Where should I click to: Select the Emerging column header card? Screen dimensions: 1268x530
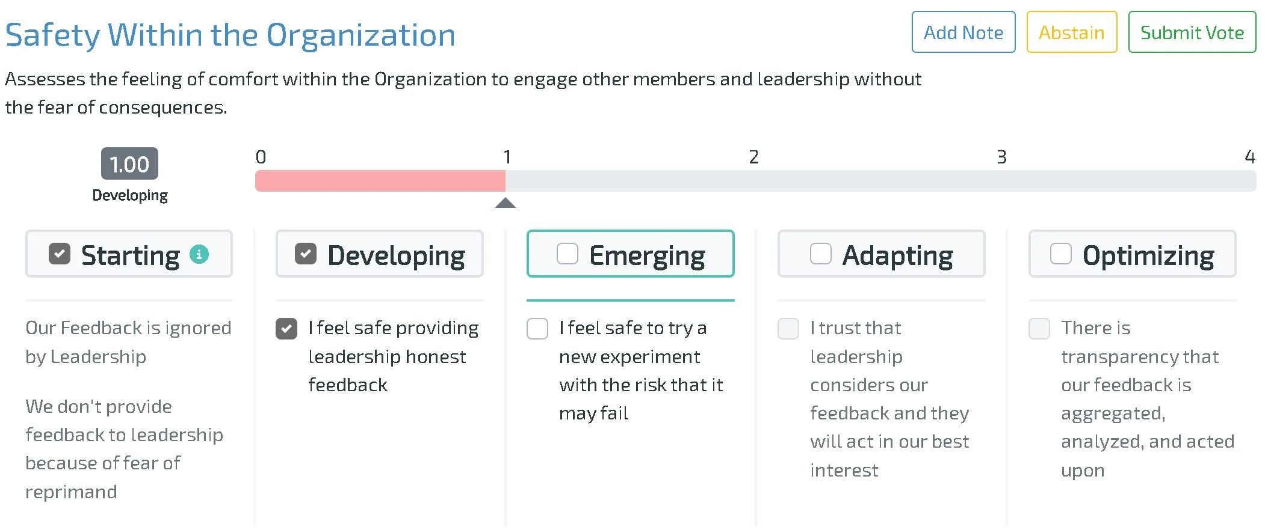(631, 254)
